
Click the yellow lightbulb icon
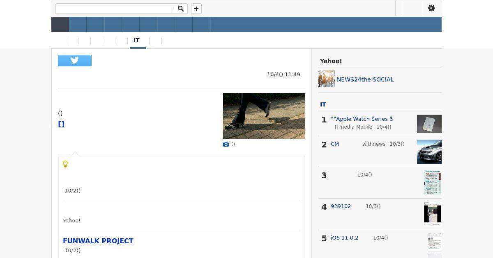(x=65, y=164)
